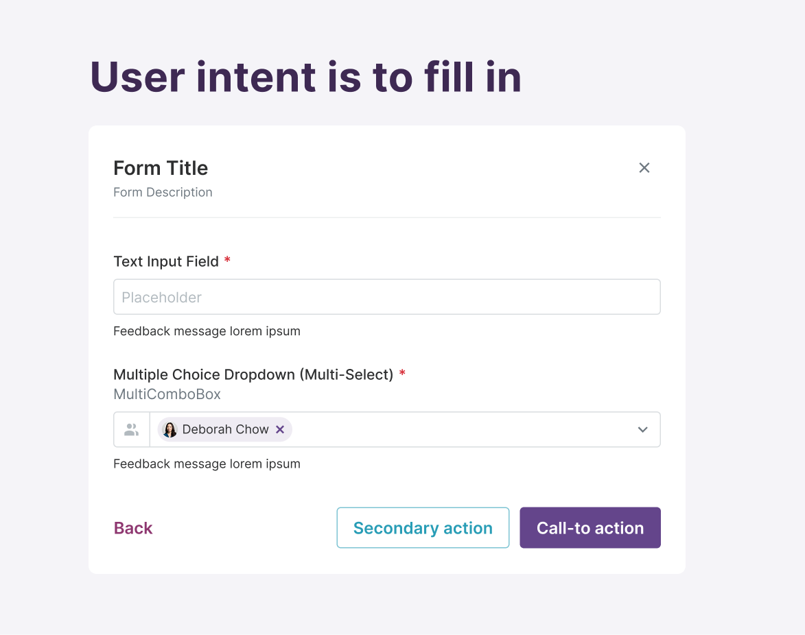This screenshot has width=805, height=635.
Task: Select the MultiComboBox subtitle text
Action: 167,394
